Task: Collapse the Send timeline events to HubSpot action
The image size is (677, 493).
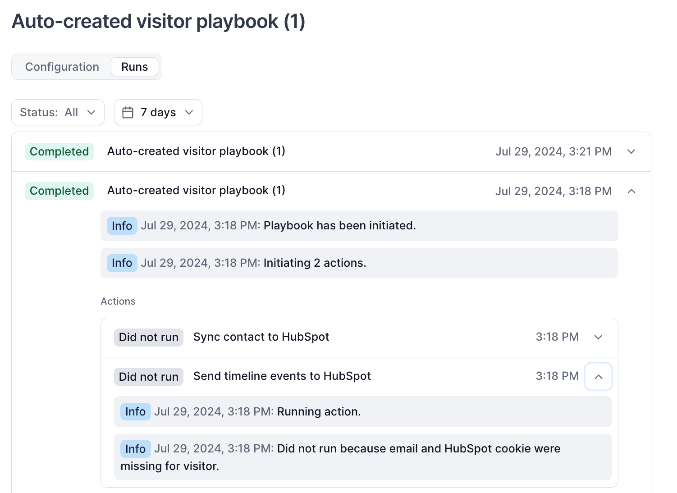Action: click(x=598, y=376)
